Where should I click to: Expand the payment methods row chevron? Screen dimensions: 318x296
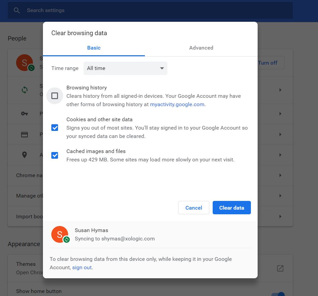(x=280, y=134)
